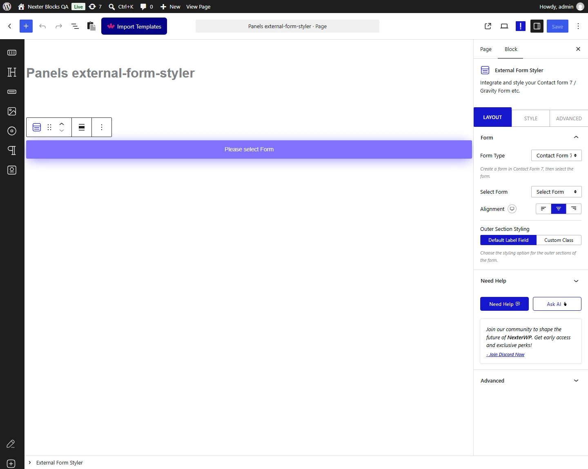Open the Select Form dropdown
The width and height of the screenshot is (588, 469).
coord(556,192)
